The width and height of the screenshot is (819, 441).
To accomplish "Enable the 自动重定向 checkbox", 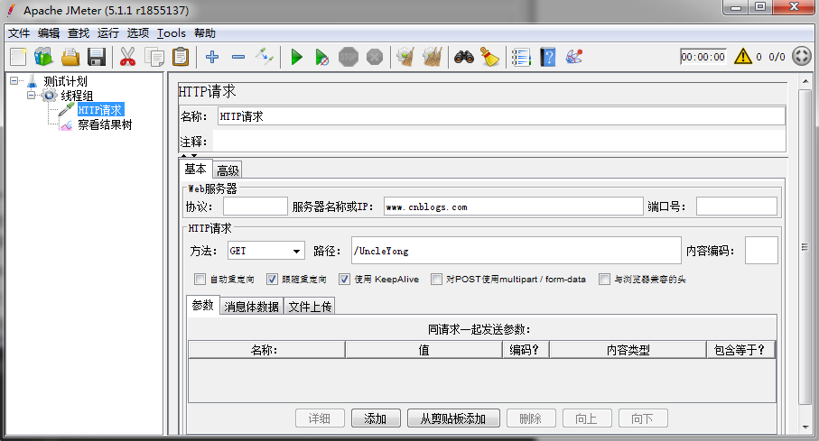I will [x=200, y=280].
